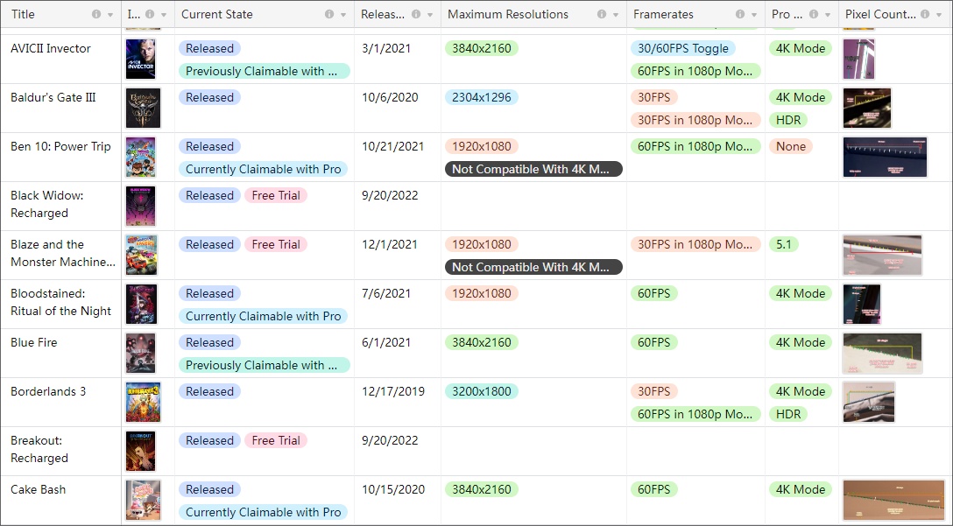Click the info icon in the Pixel Count header
The image size is (953, 526).
pyautogui.click(x=925, y=14)
